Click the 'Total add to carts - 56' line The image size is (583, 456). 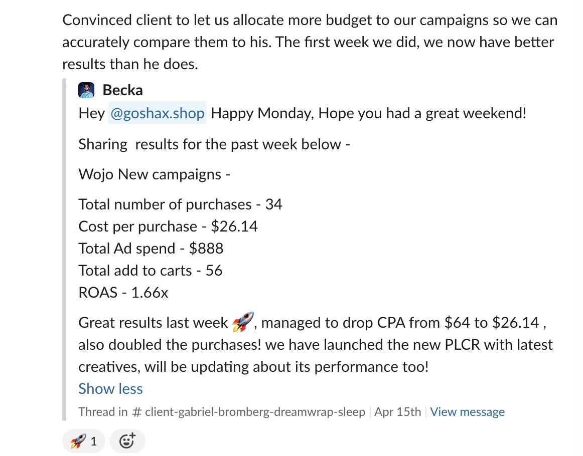click(x=150, y=270)
